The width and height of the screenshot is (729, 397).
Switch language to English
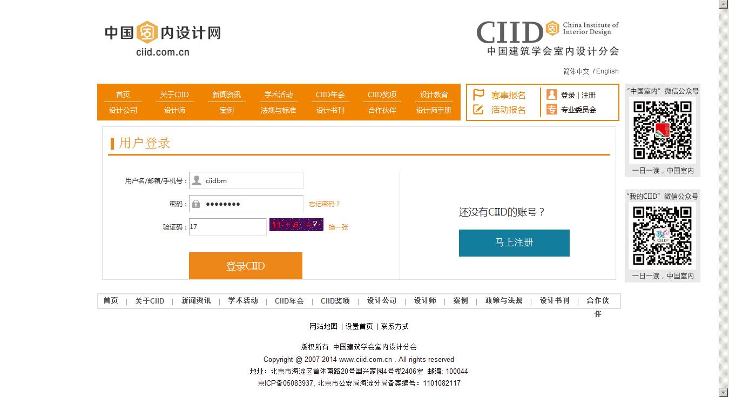pos(607,71)
